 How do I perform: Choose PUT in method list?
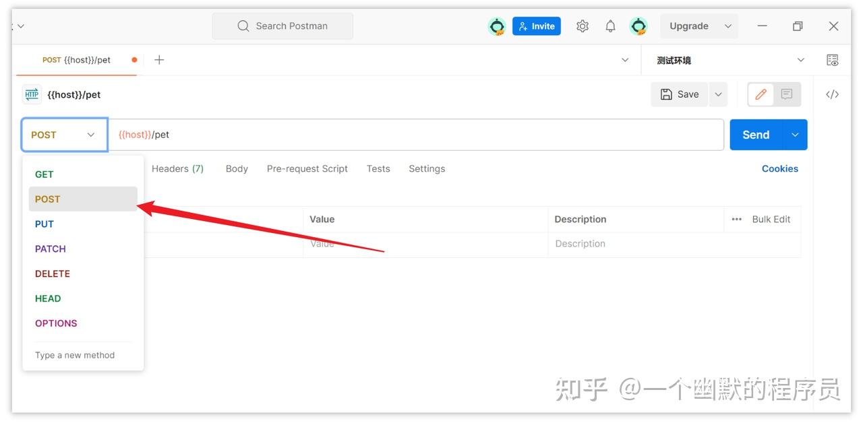(83, 224)
